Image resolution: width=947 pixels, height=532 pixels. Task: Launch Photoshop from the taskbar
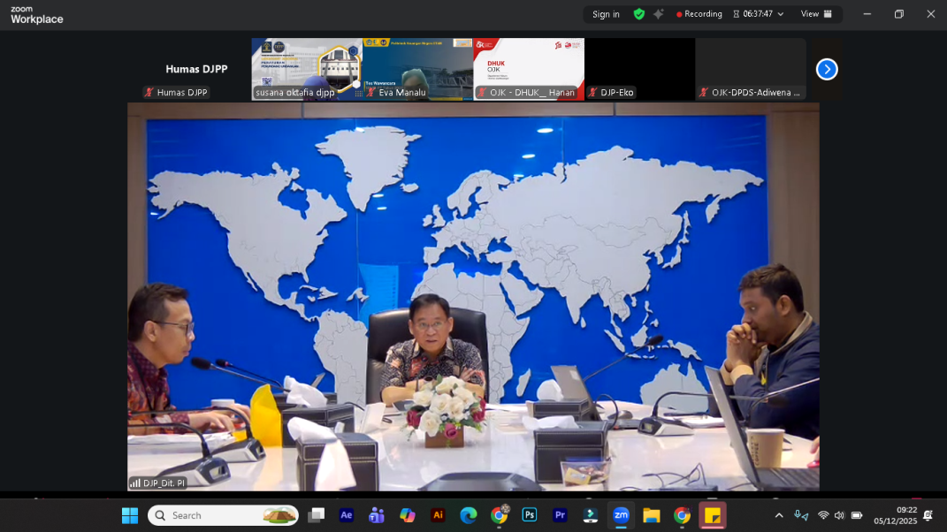point(529,514)
